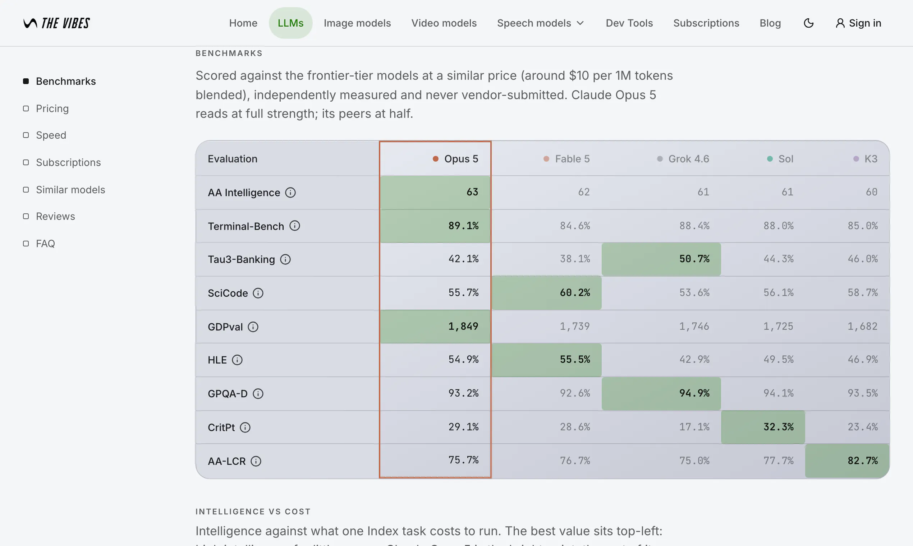Click the FAQ sidebar bullet marker
This screenshot has height=546, width=913.
coord(26,244)
